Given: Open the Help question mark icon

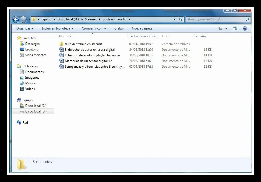Looking at the screenshot, I should point(245,28).
